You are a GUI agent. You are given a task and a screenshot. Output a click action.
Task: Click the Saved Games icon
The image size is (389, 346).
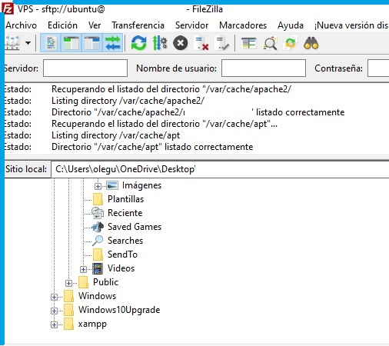(x=98, y=227)
